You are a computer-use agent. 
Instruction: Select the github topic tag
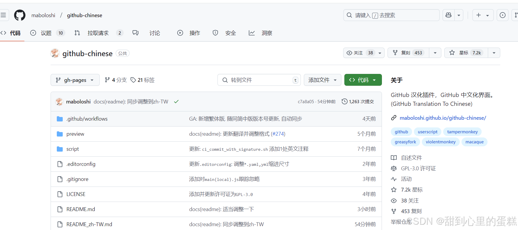tap(401, 132)
